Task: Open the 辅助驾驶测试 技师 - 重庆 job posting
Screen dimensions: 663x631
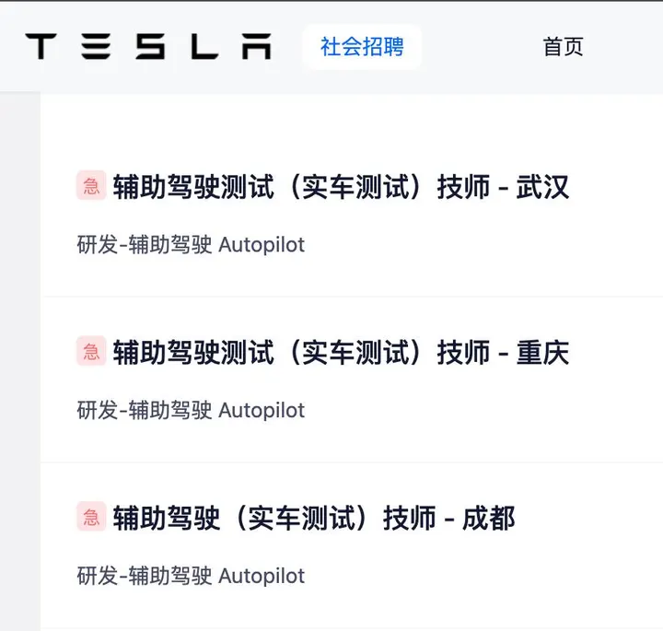Action: click(x=341, y=352)
